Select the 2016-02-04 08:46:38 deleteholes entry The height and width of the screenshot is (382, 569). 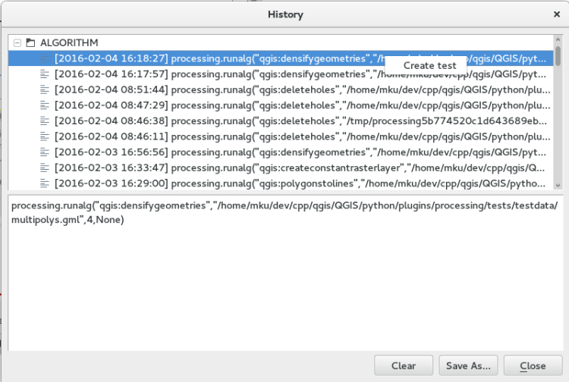pyautogui.click(x=281, y=121)
